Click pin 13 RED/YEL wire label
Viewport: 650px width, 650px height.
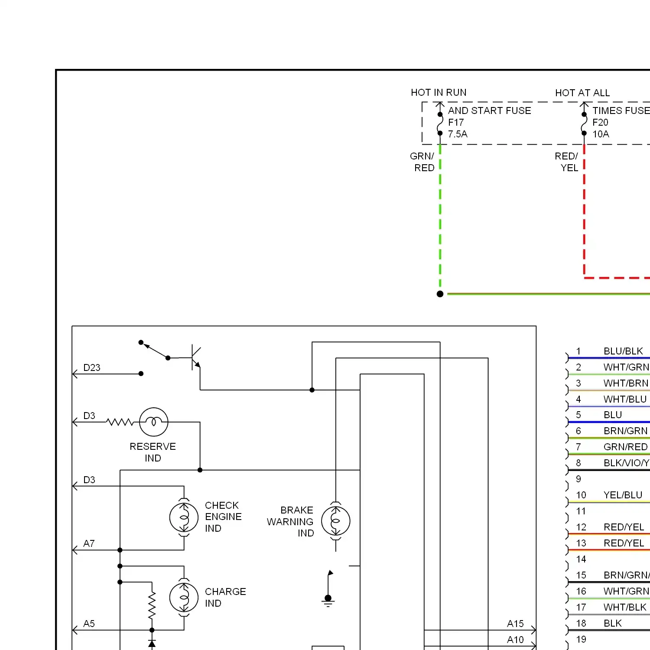624,543
